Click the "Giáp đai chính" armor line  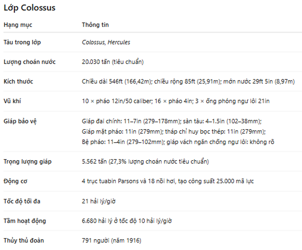pyautogui.click(x=171, y=121)
